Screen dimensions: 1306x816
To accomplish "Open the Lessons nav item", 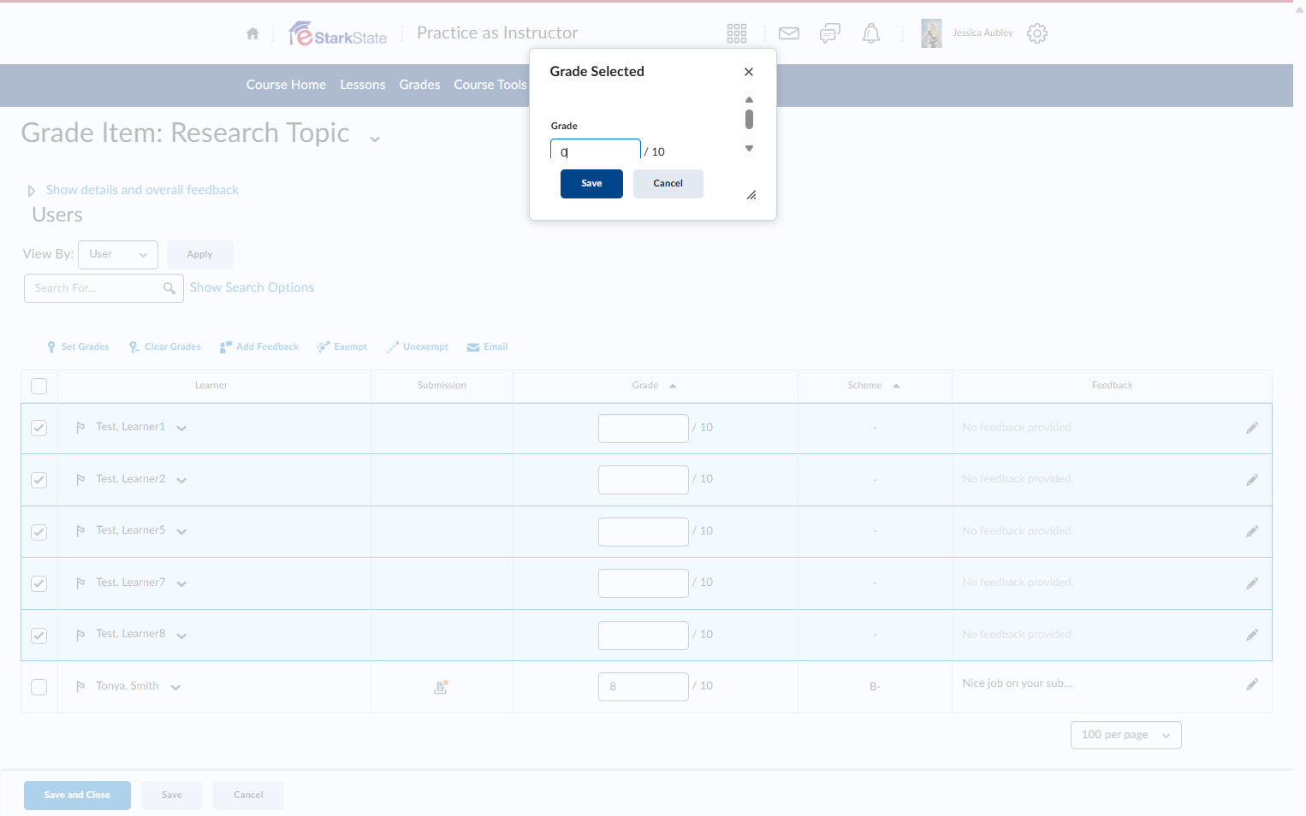I will [x=363, y=85].
